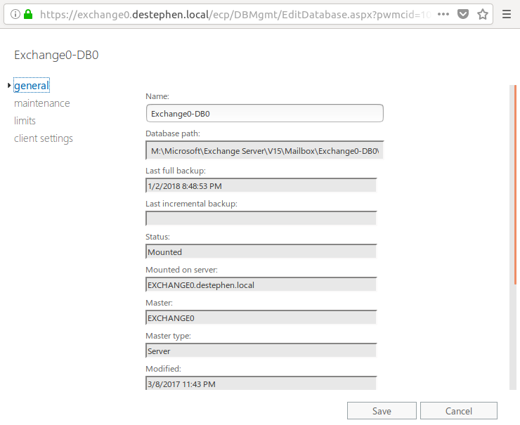
Task: Click the Exchange0-DB0 page heading
Action: (x=56, y=55)
